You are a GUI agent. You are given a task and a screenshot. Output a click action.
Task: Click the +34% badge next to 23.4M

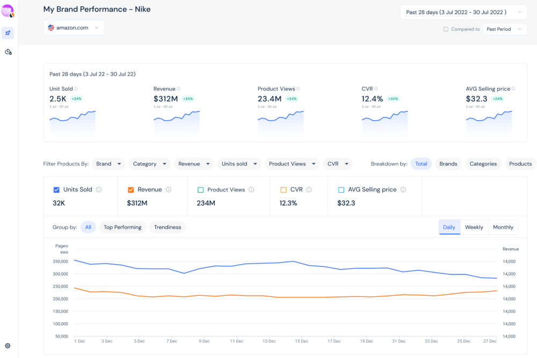[x=292, y=99]
